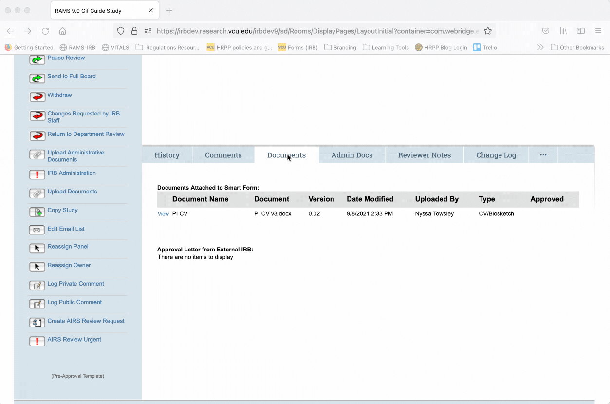
Task: Click the Return to Department Review link
Action: pyautogui.click(x=86, y=134)
